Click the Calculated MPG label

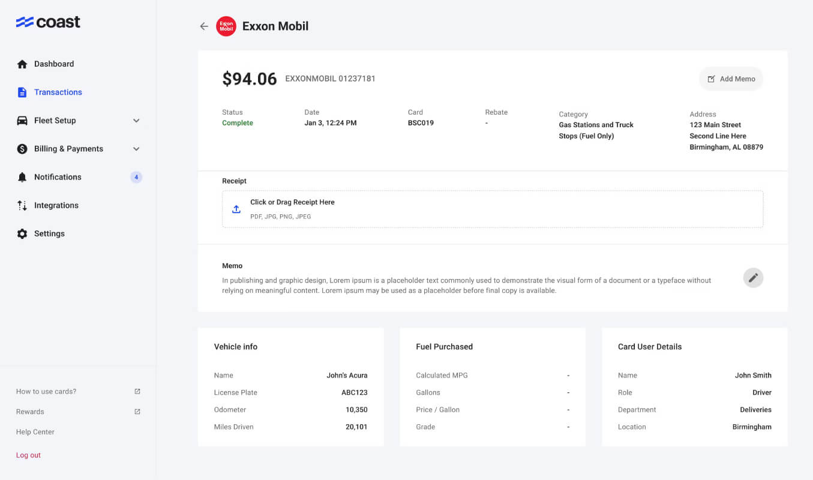pyautogui.click(x=442, y=376)
